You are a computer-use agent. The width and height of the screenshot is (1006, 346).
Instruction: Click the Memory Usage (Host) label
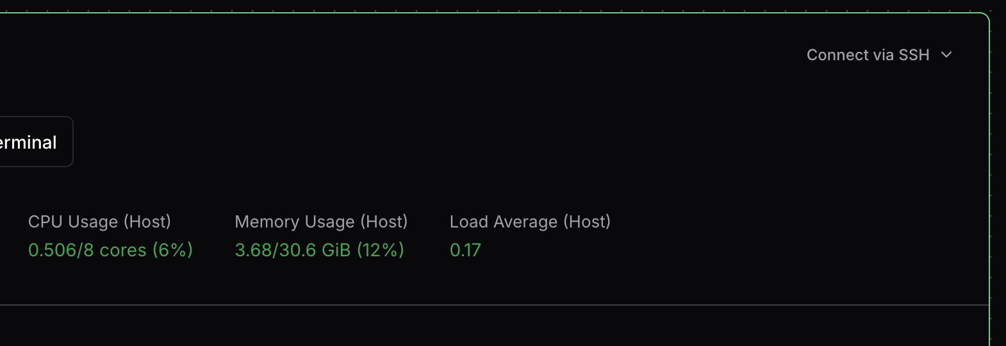(321, 222)
